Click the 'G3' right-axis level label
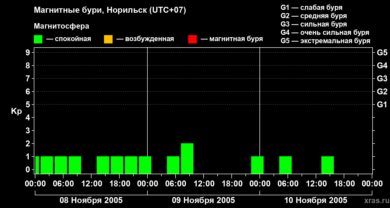The height and width of the screenshot is (208, 390). [x=382, y=79]
